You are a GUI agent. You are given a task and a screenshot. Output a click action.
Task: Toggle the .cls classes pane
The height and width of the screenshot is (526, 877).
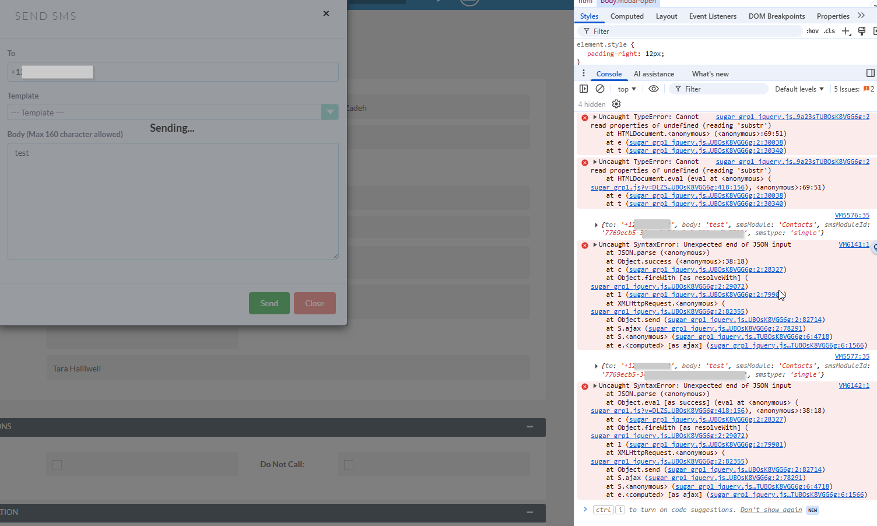tap(829, 31)
